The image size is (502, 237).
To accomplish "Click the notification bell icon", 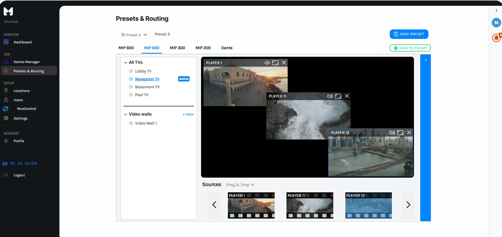I will 496,38.
